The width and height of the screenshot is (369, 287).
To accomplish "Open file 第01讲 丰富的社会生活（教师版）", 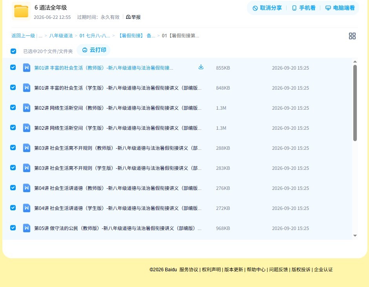I will tap(104, 68).
